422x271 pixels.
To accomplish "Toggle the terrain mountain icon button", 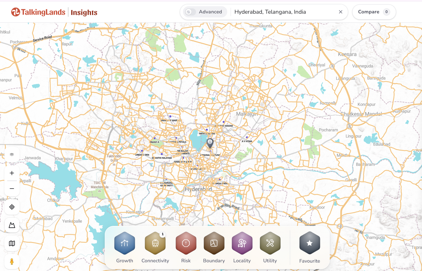I will pos(12,225).
